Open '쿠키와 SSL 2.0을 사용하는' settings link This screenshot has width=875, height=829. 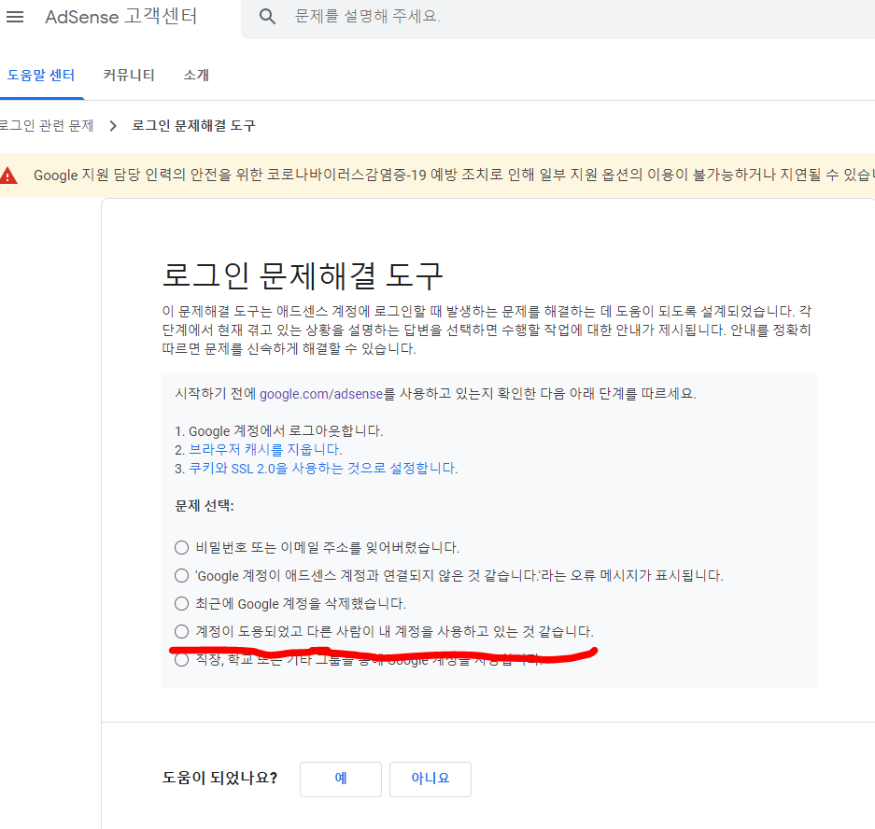[x=323, y=468]
